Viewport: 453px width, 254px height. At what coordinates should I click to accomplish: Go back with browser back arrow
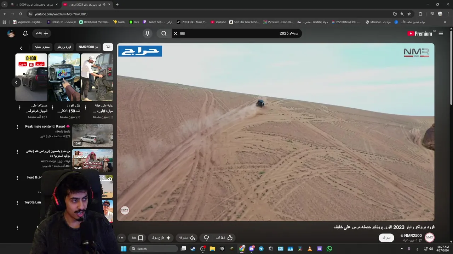point(5,14)
